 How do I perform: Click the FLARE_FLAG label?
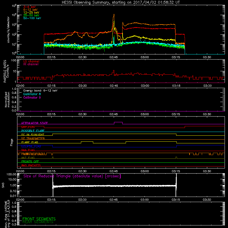tap(30, 142)
